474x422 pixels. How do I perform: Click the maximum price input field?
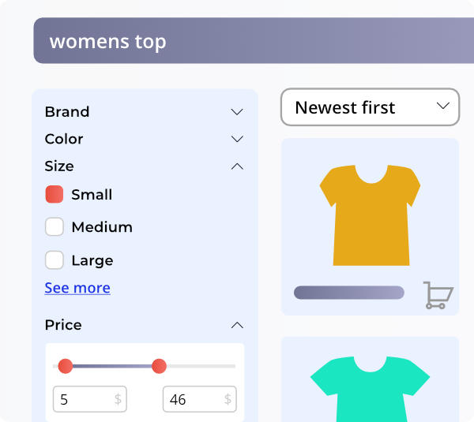tap(193, 399)
